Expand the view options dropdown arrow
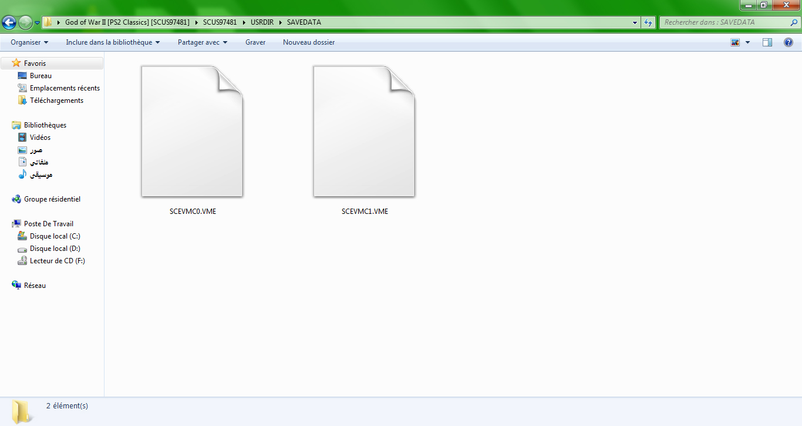 click(x=747, y=42)
